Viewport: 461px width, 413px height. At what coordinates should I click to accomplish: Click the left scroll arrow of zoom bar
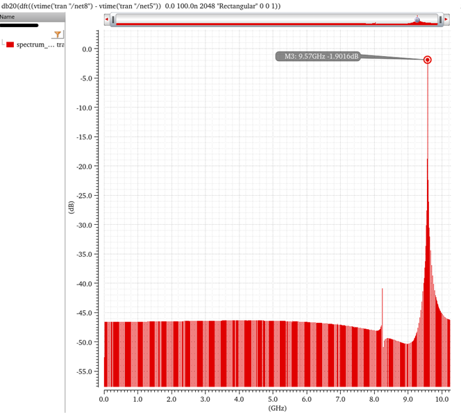pyautogui.click(x=106, y=20)
